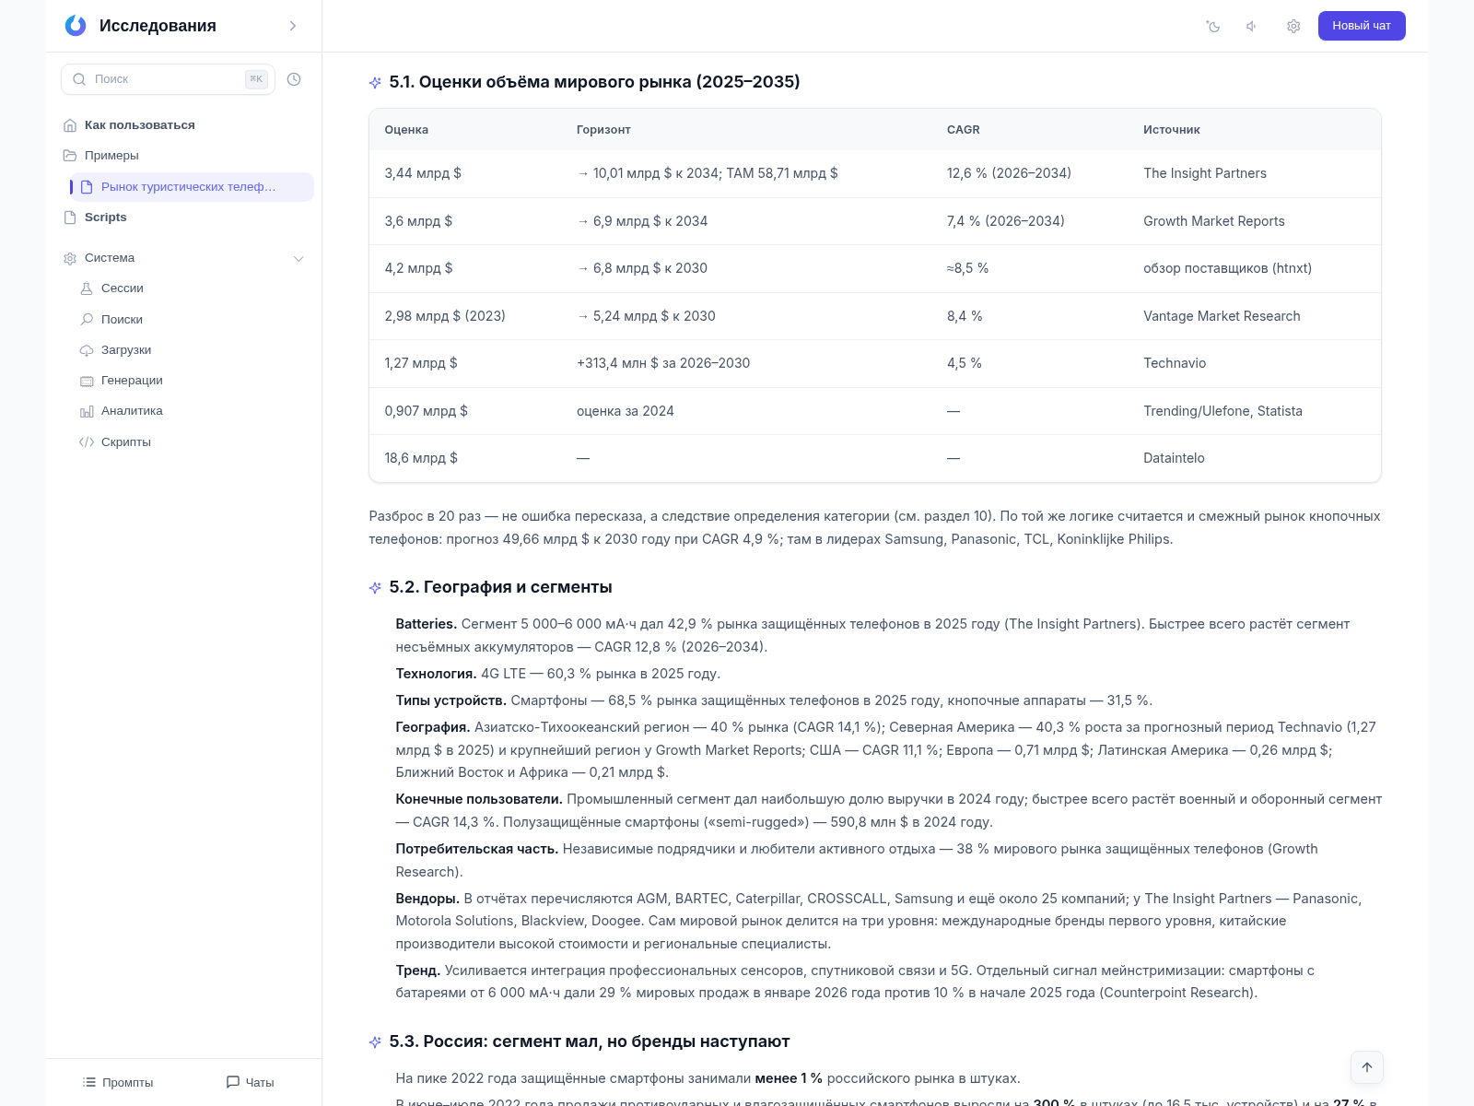Image resolution: width=1474 pixels, height=1106 pixels.
Task: Open Генерации in sidebar
Action: point(132,381)
